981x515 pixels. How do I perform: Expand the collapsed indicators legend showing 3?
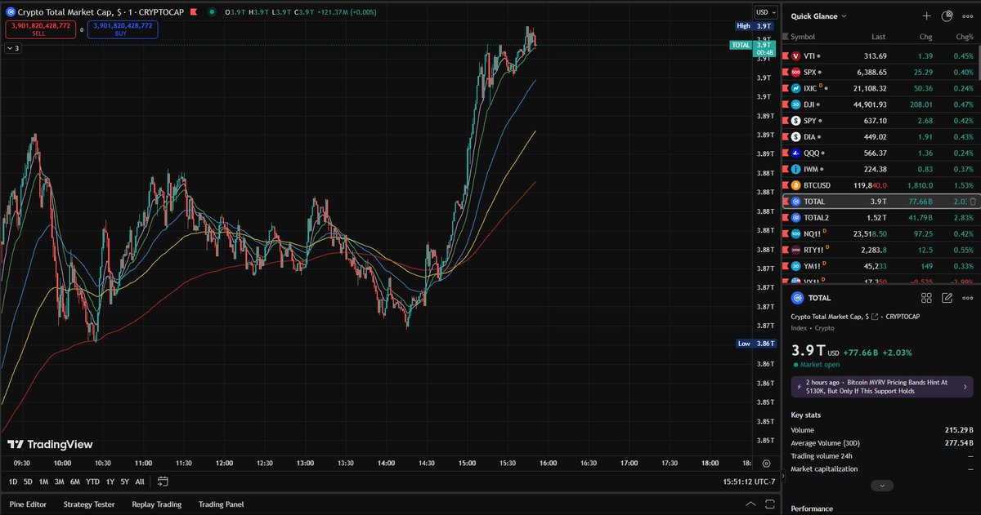pos(12,48)
